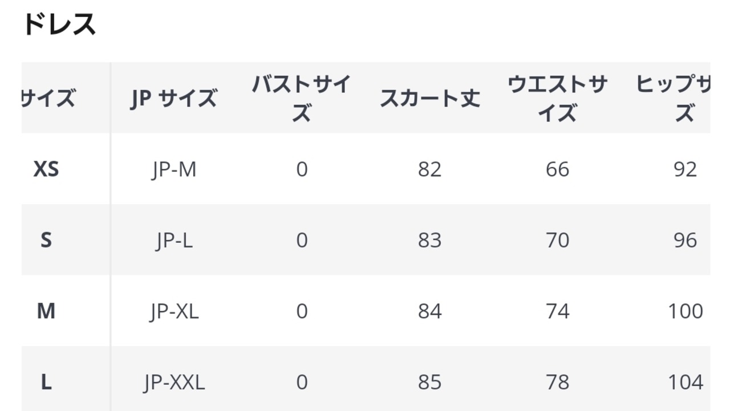Select waist size value 66
The height and width of the screenshot is (411, 730).
(557, 169)
